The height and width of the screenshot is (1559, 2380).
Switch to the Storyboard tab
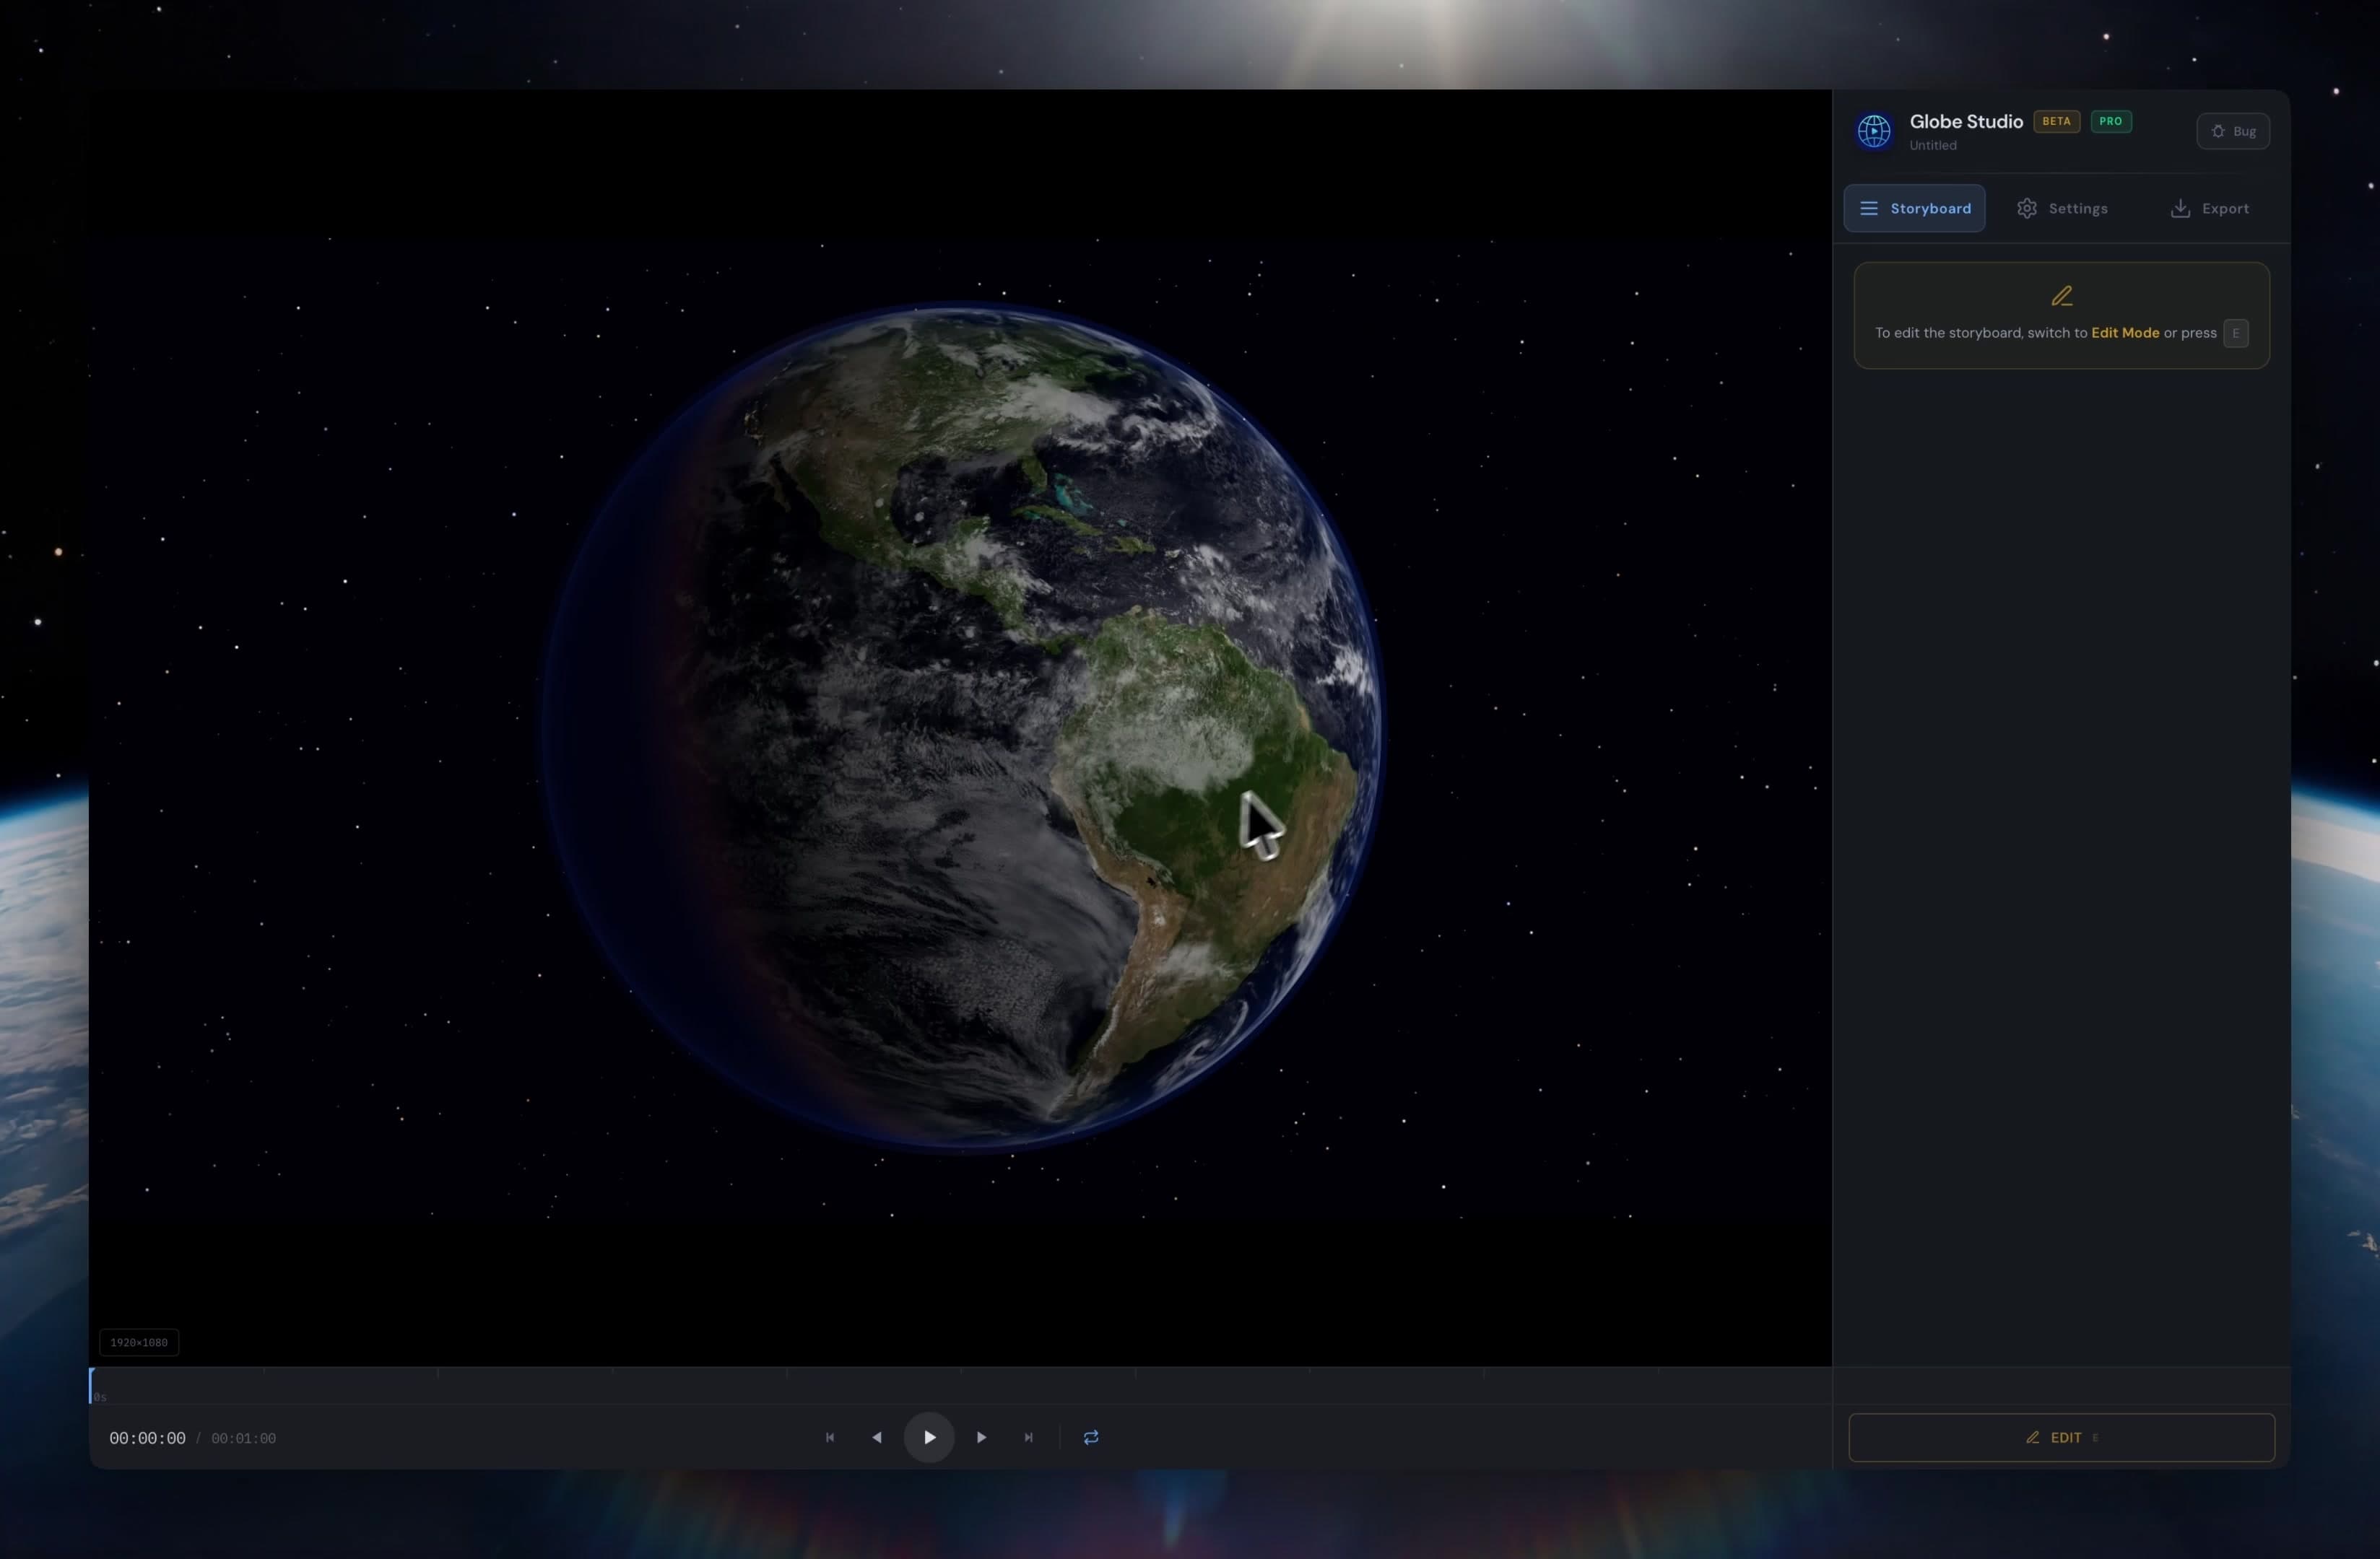pos(1914,208)
